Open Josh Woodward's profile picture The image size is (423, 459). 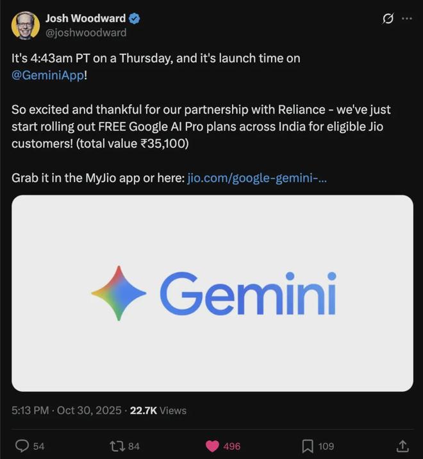point(26,26)
